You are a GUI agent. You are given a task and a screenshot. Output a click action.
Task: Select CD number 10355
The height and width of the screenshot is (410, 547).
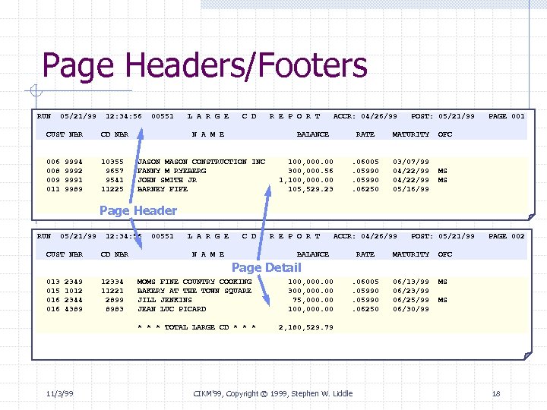click(x=112, y=162)
